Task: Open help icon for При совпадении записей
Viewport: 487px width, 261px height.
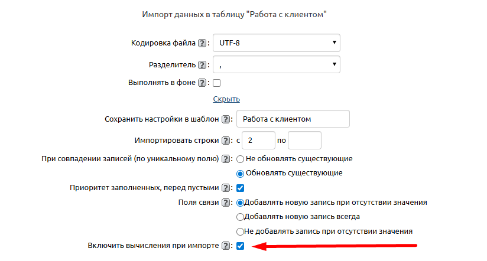Action: (x=226, y=159)
